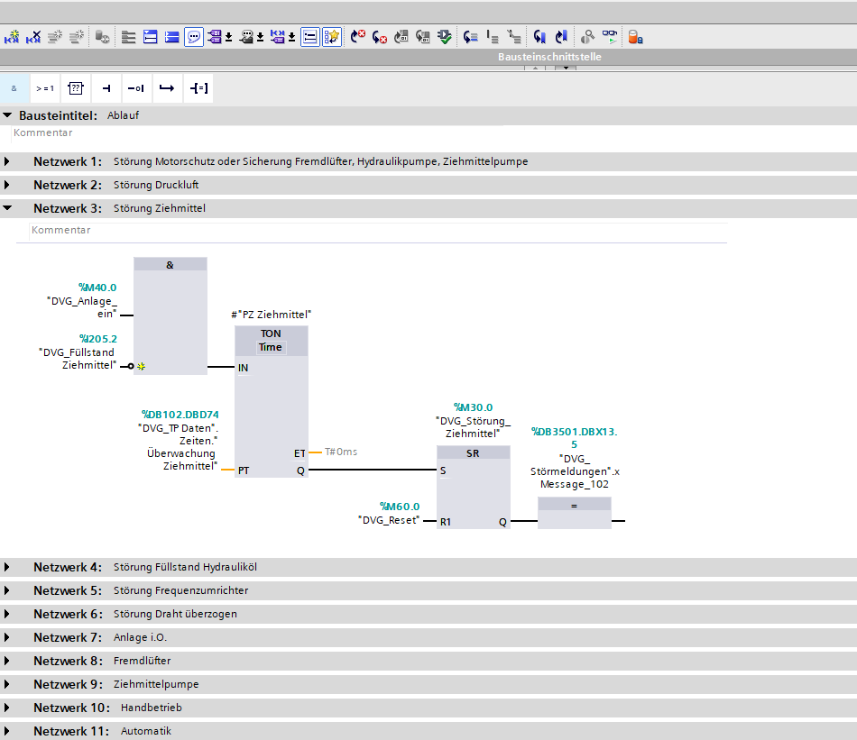This screenshot has width=857, height=740.
Task: Click the delete network icon
Action: (33, 37)
